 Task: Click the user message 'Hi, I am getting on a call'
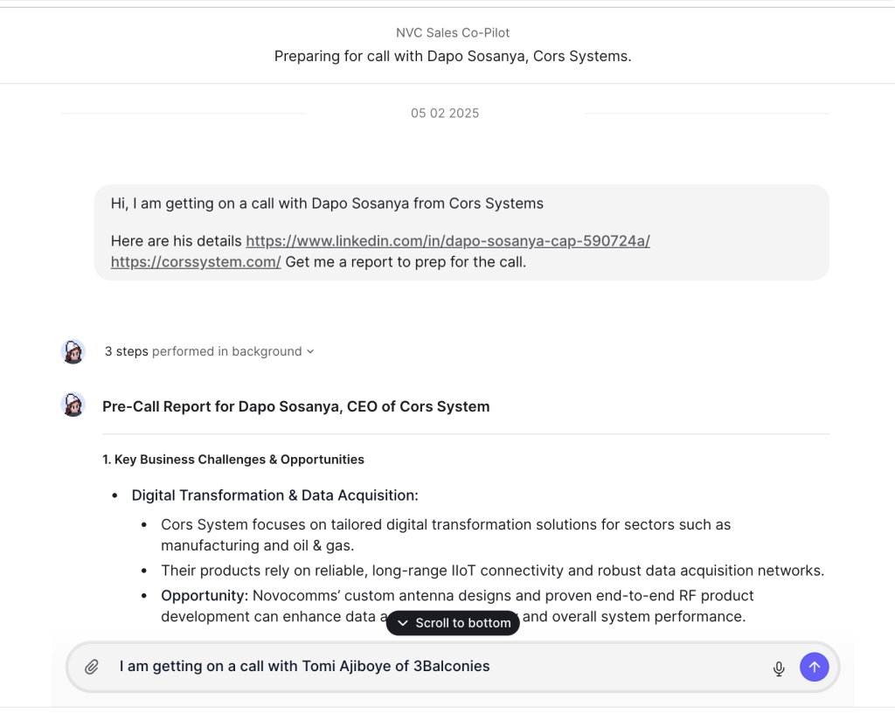coord(327,204)
